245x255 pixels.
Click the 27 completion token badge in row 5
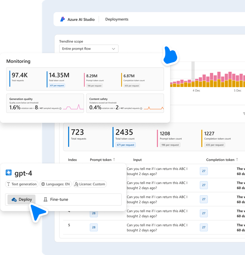(x=204, y=227)
